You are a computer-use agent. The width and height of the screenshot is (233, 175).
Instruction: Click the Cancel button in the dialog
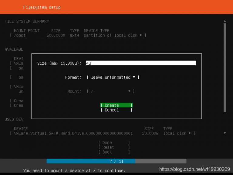116,110
